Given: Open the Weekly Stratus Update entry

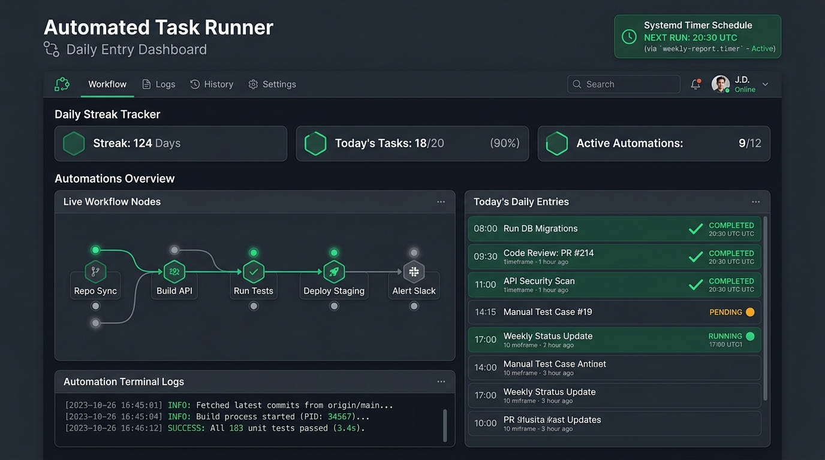Looking at the screenshot, I should [615, 395].
